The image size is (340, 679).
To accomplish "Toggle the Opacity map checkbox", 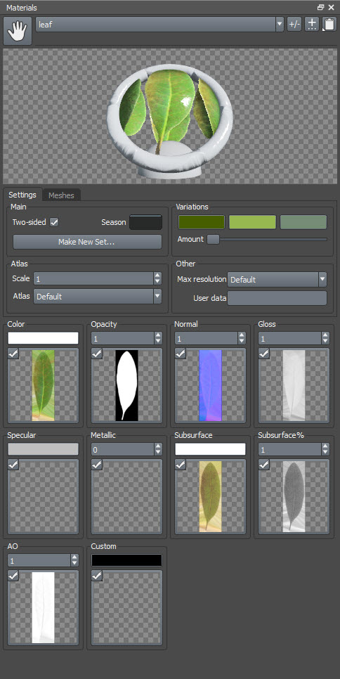I will (x=96, y=354).
